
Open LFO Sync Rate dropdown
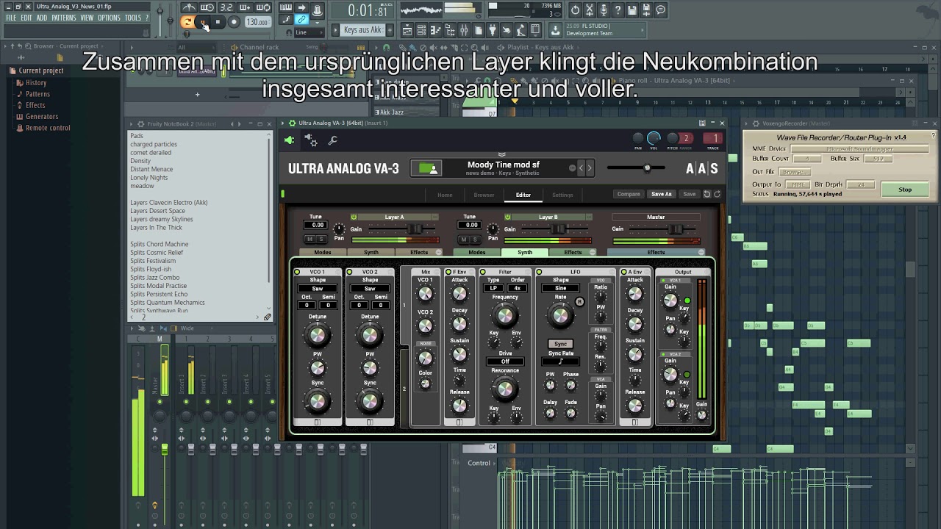[x=560, y=361]
